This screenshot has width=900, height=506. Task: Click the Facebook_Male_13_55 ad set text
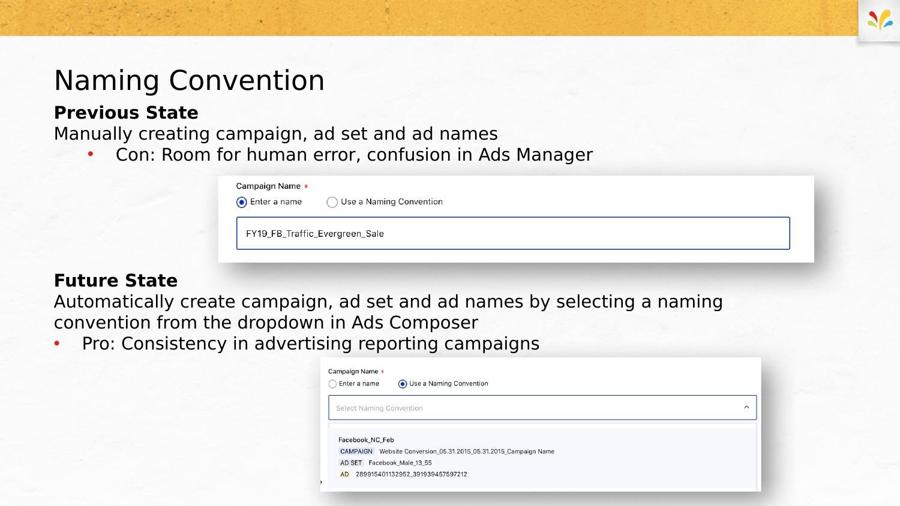(x=400, y=463)
